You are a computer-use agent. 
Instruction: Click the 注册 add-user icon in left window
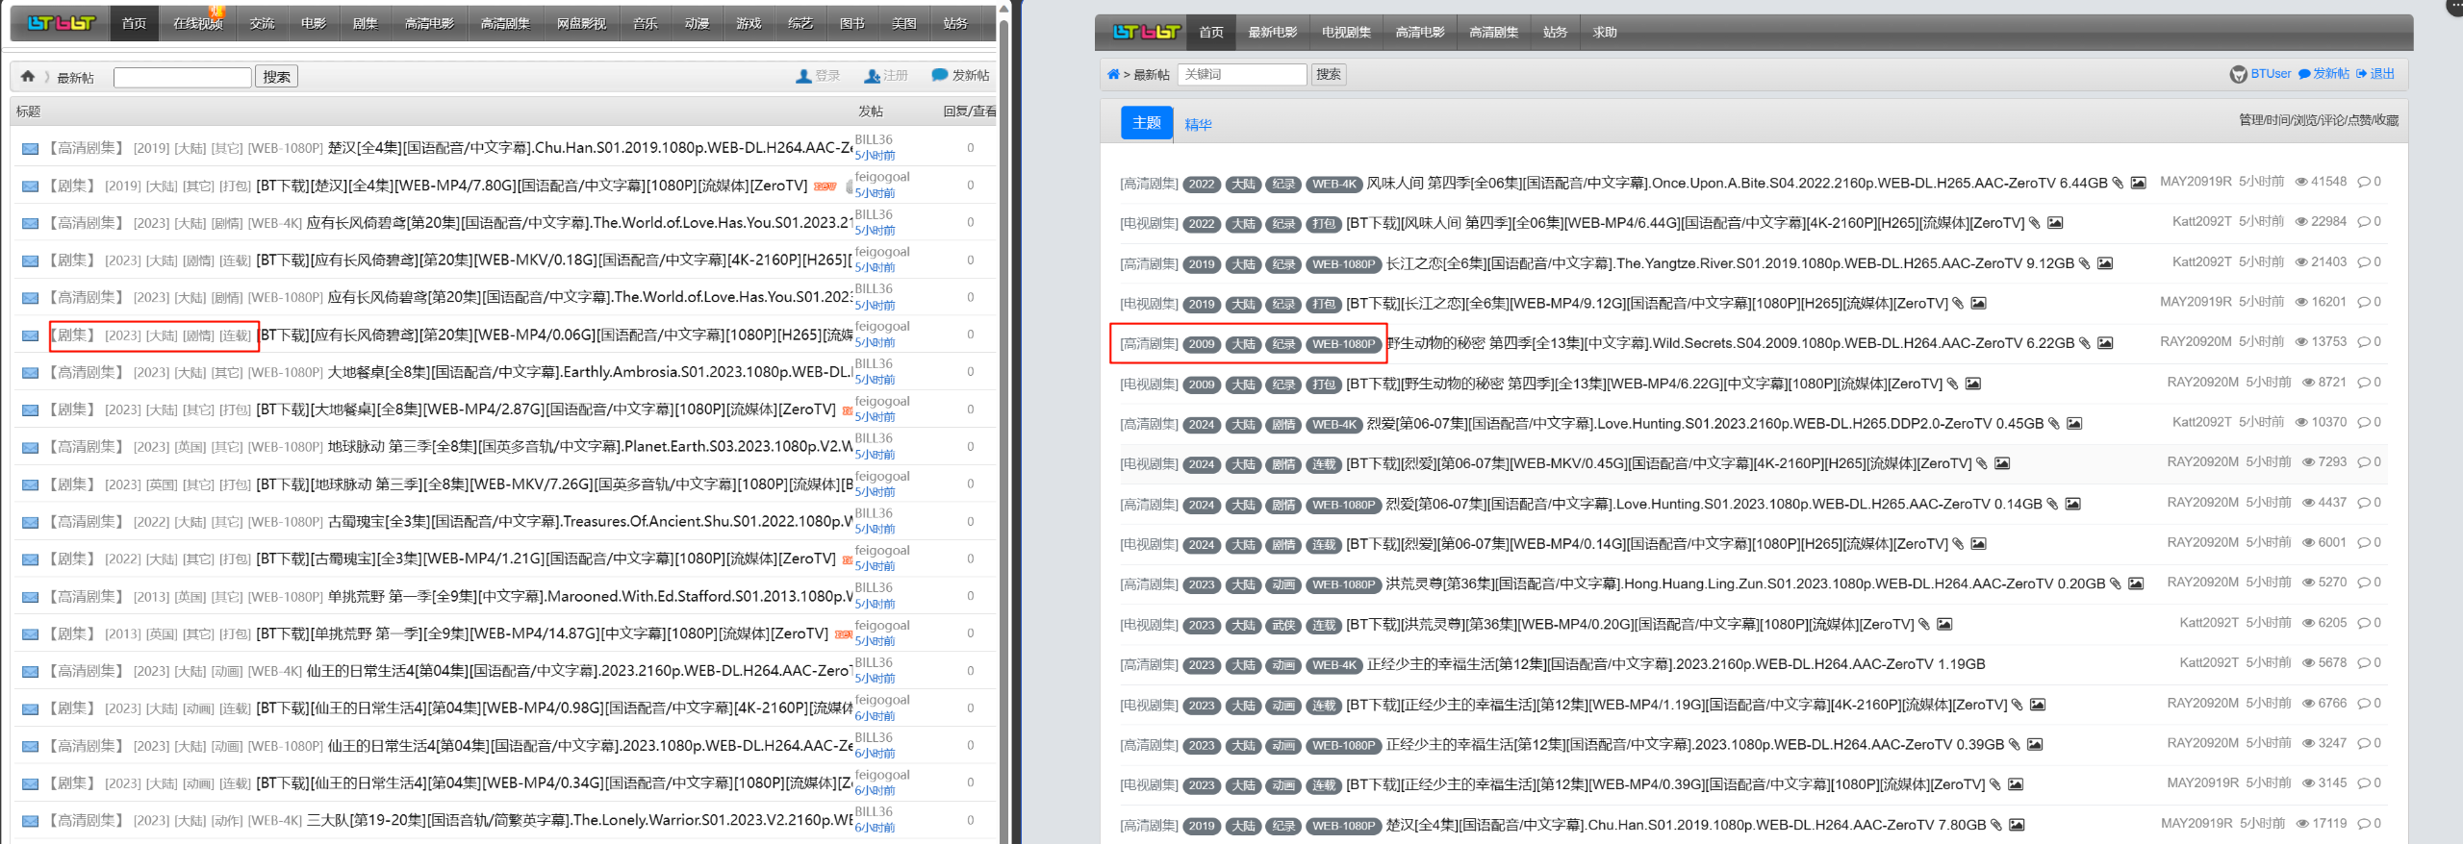pyautogui.click(x=873, y=76)
